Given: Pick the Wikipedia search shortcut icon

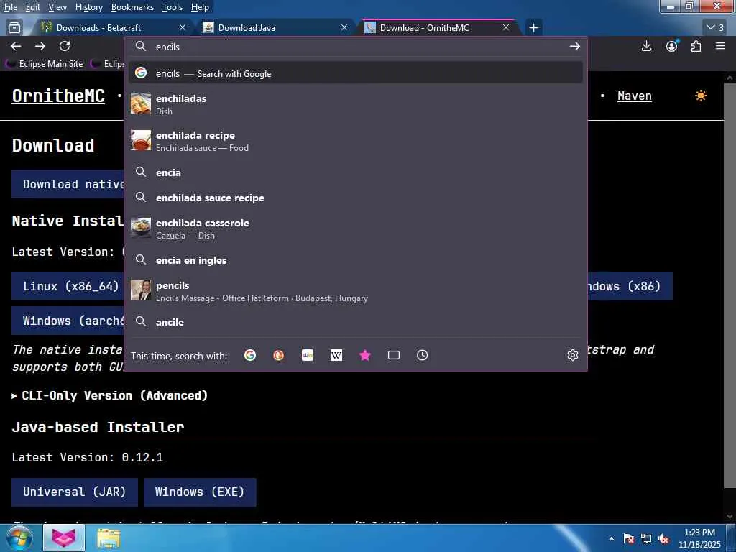Looking at the screenshot, I should click(336, 355).
